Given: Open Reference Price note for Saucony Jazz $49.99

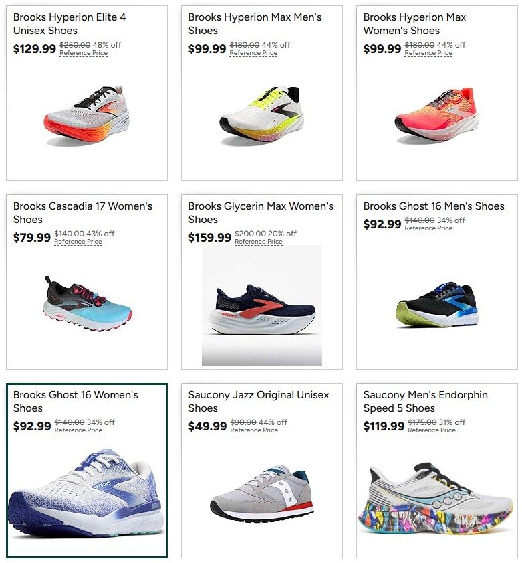Looking at the screenshot, I should (x=254, y=430).
